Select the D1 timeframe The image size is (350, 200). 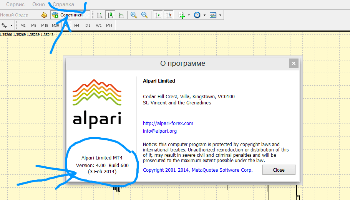click(x=88, y=25)
